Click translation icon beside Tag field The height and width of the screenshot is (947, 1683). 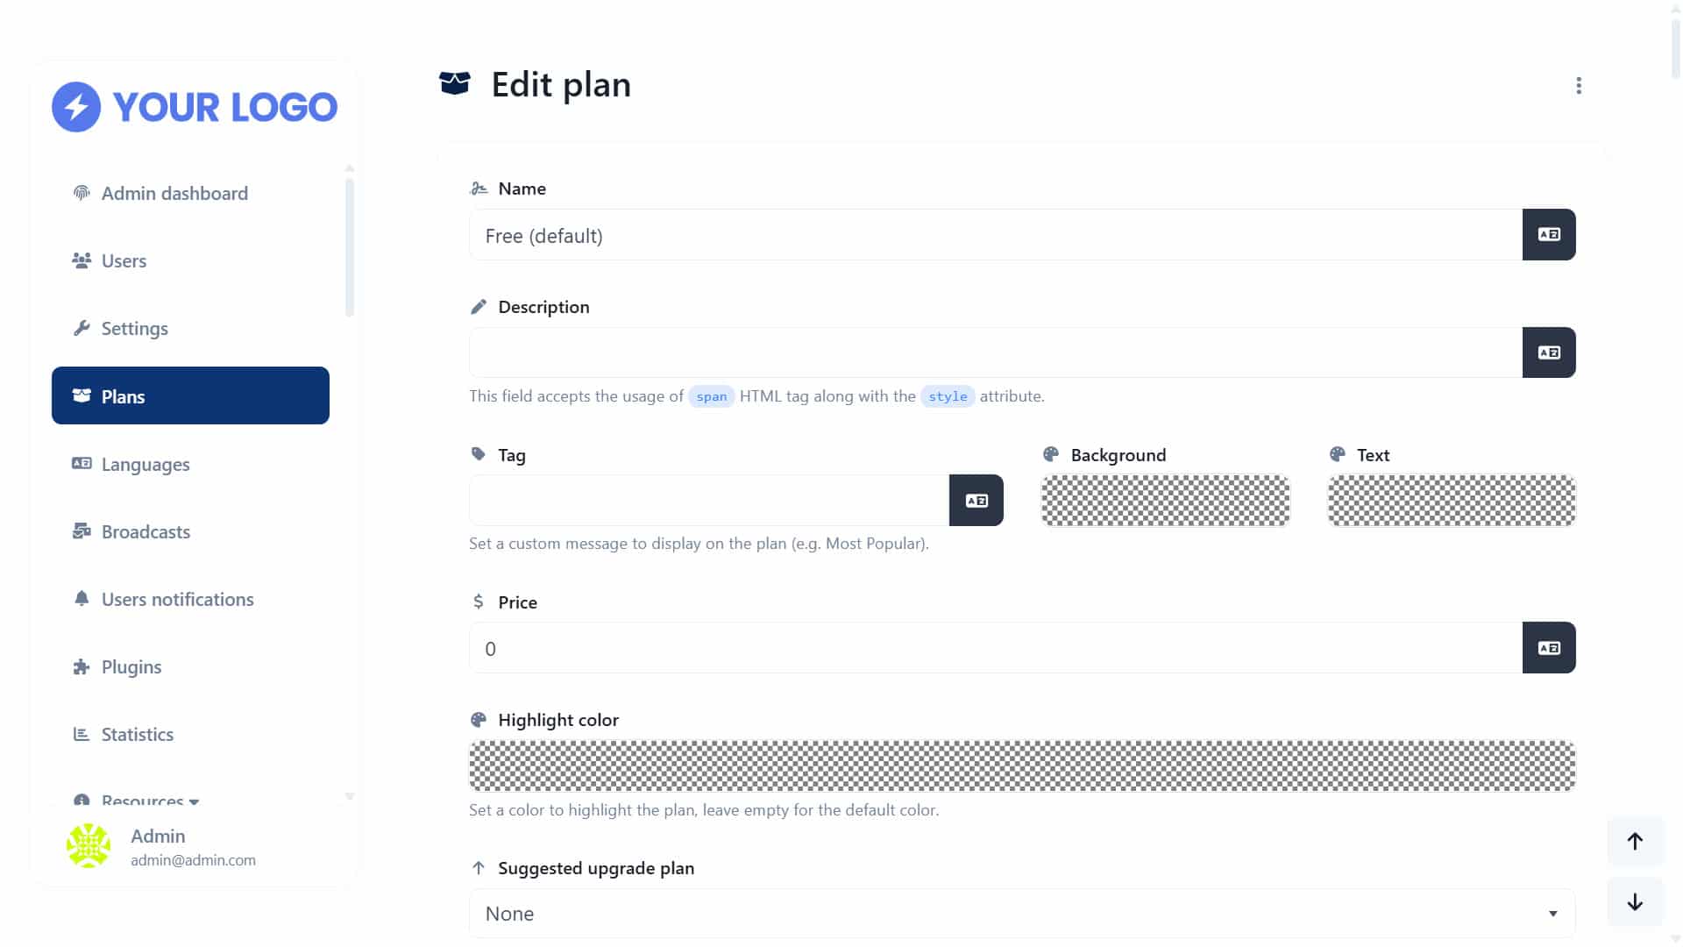976,501
